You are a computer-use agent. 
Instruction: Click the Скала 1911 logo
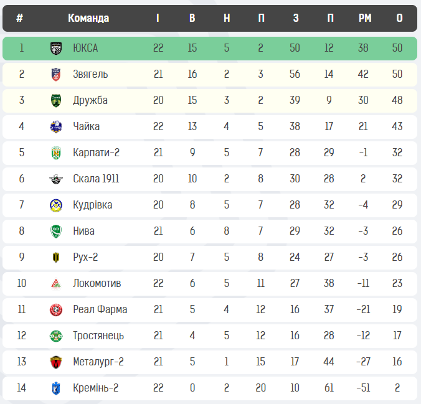tap(56, 179)
